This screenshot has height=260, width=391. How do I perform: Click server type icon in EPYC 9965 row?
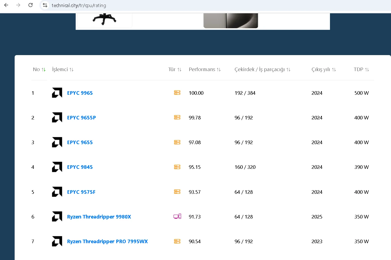coord(177,93)
